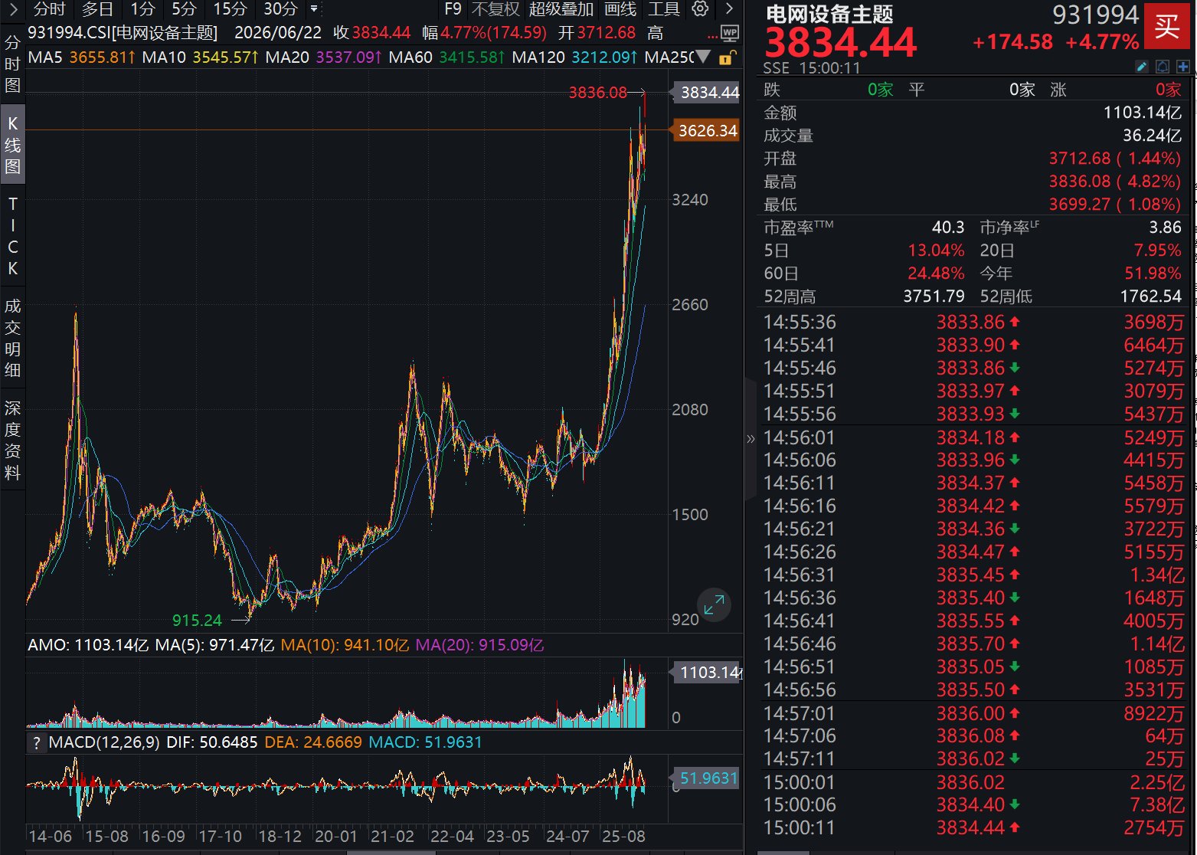
Task: Add to watchlist with the blue plus icon
Action: (1183, 67)
